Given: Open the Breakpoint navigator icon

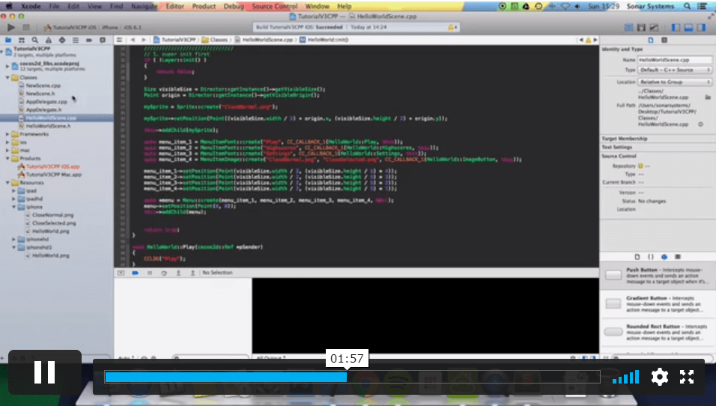Looking at the screenshot, I should click(89, 40).
